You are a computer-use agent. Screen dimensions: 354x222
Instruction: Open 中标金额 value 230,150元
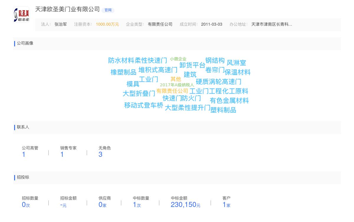[x=186, y=205]
